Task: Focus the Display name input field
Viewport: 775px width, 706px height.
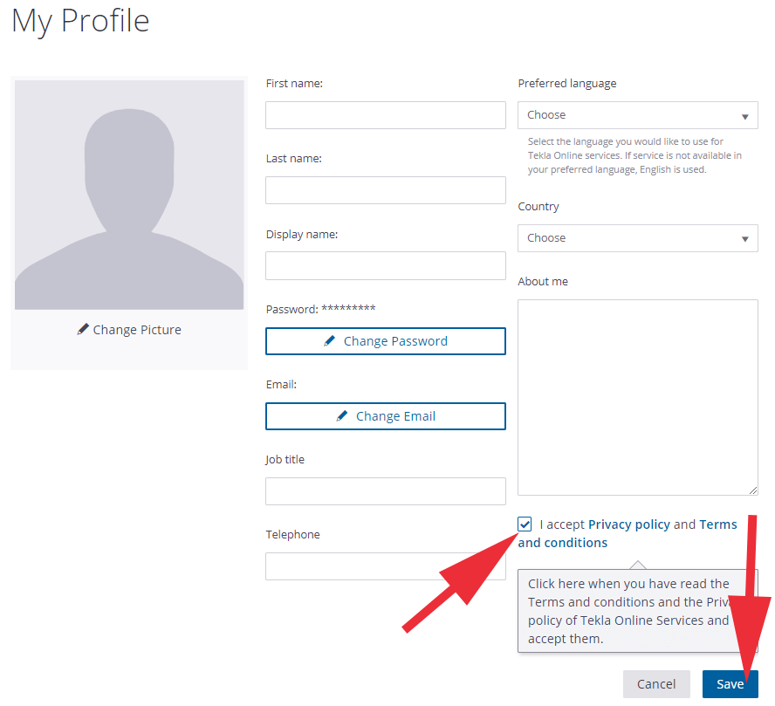Action: tap(386, 266)
